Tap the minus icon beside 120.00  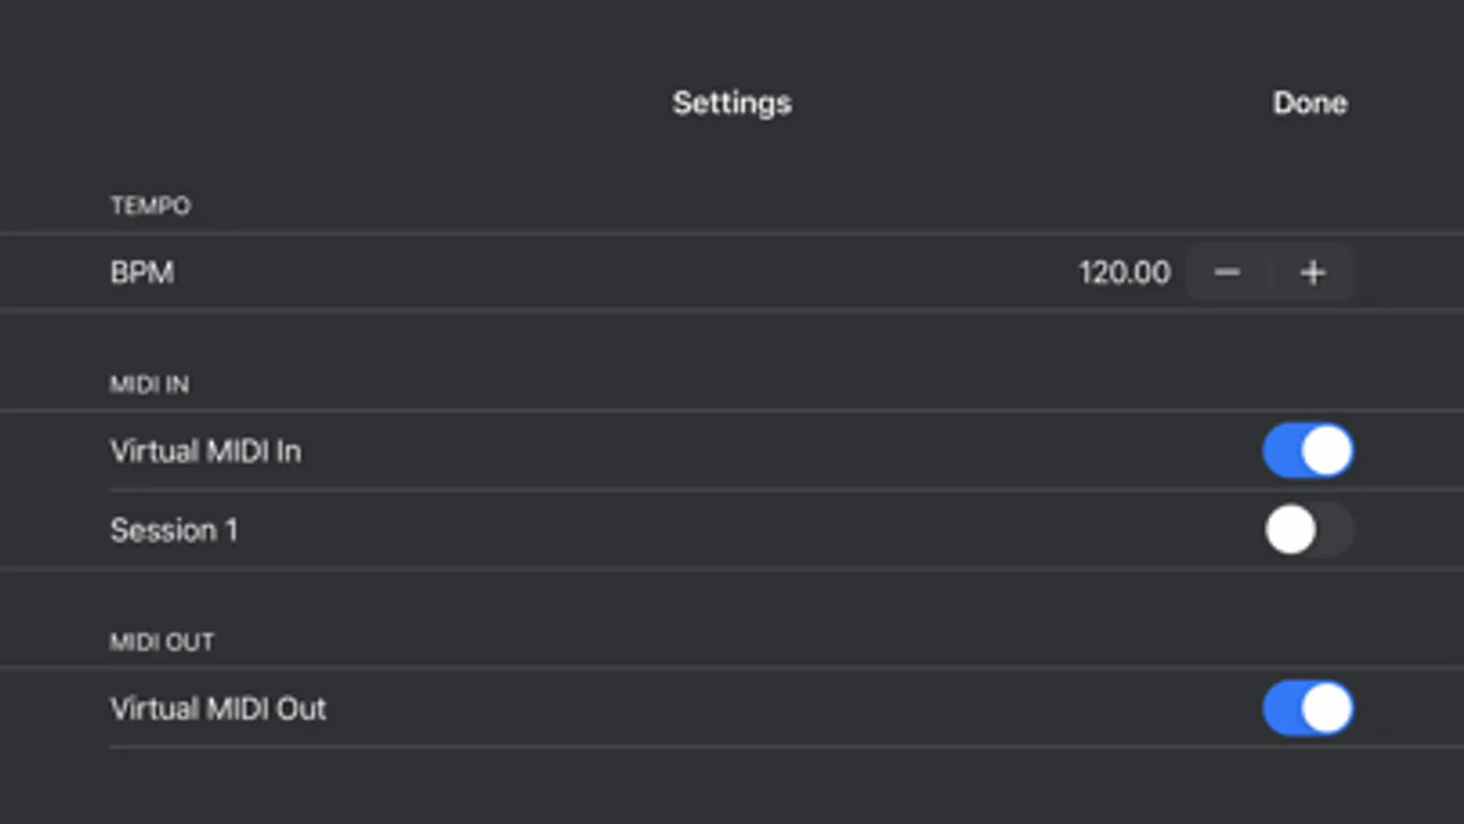[1227, 273]
